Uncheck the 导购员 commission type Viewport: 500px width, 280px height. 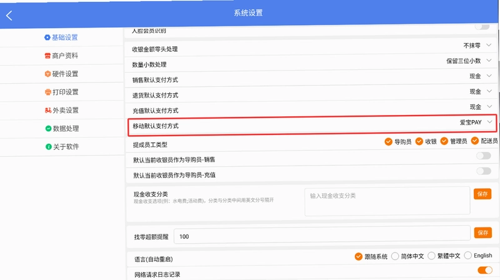388,142
